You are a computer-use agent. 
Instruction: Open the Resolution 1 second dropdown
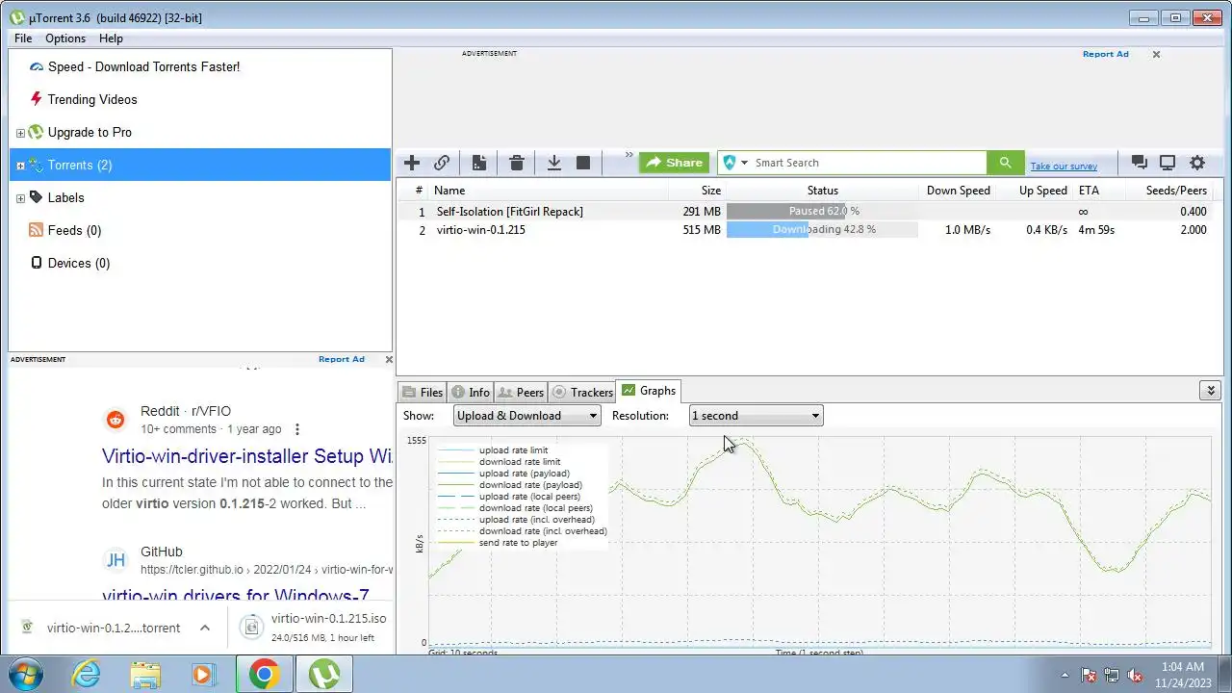[x=757, y=416]
